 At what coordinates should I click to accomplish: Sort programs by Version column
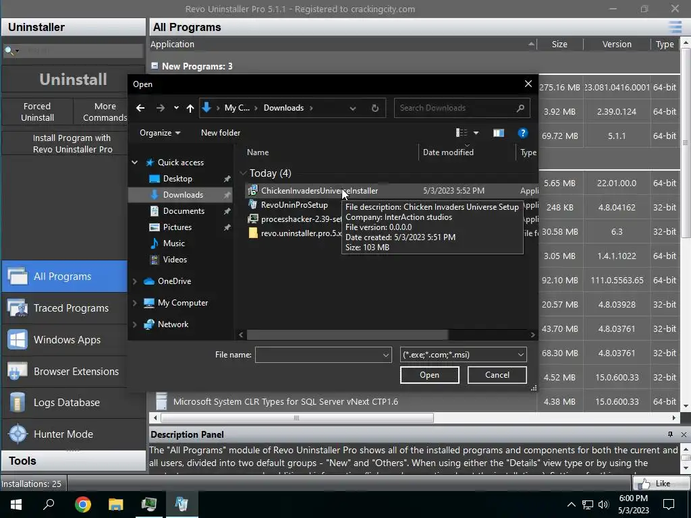point(617,44)
